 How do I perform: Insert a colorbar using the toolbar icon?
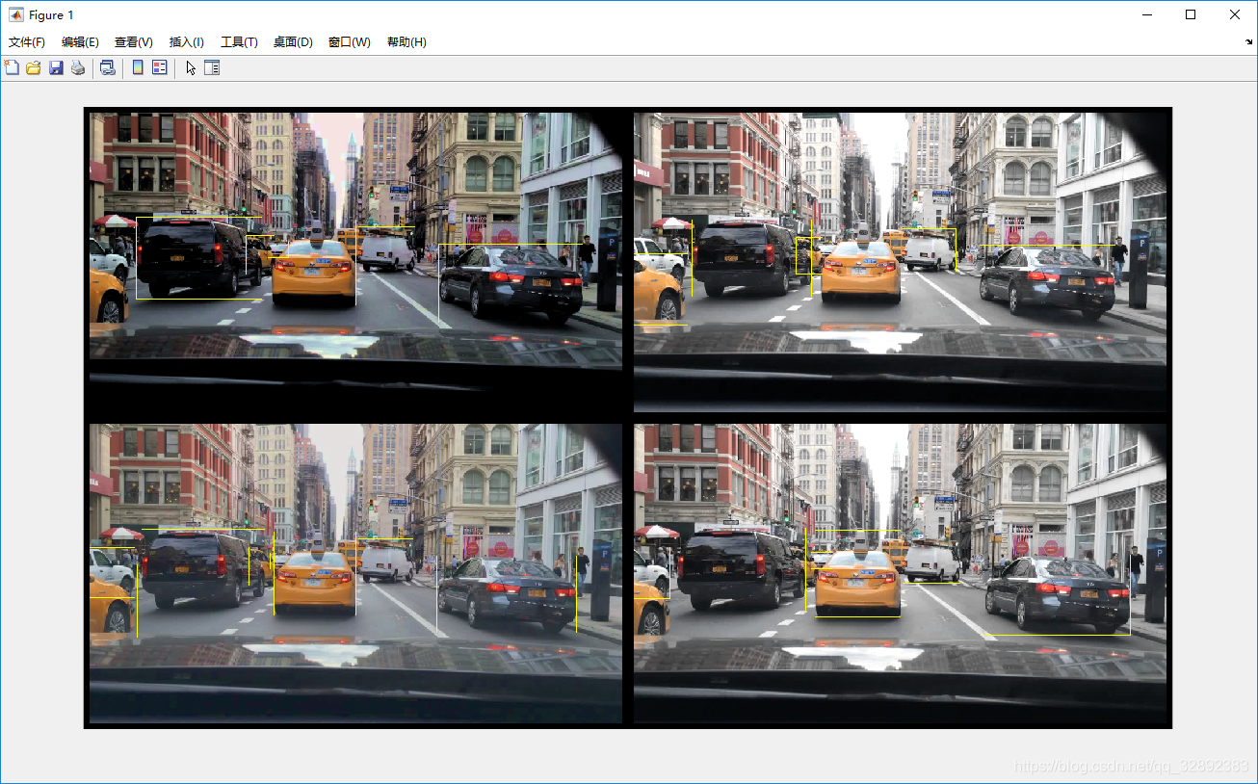pyautogui.click(x=138, y=67)
